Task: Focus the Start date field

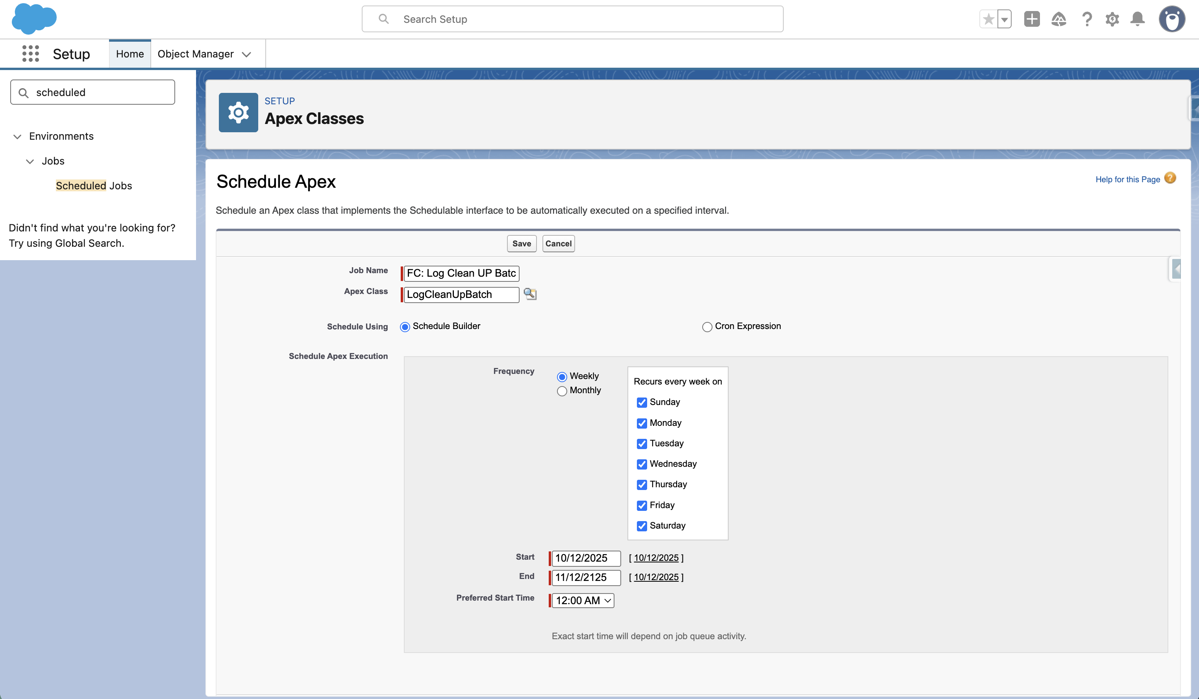Action: 586,558
